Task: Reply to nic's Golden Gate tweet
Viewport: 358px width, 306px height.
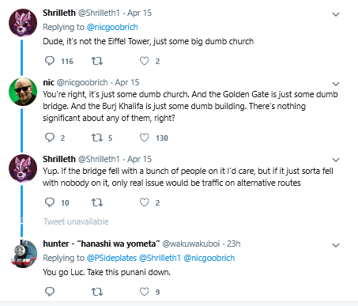Action: pyautogui.click(x=50, y=138)
